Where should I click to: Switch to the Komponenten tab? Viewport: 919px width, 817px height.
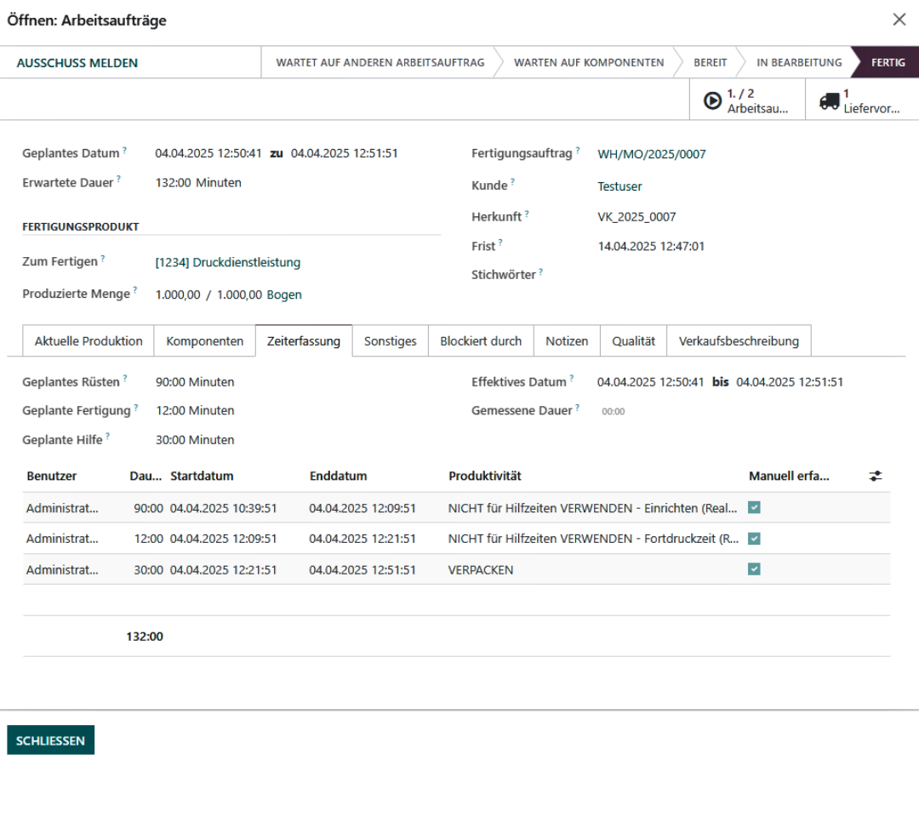(x=204, y=340)
